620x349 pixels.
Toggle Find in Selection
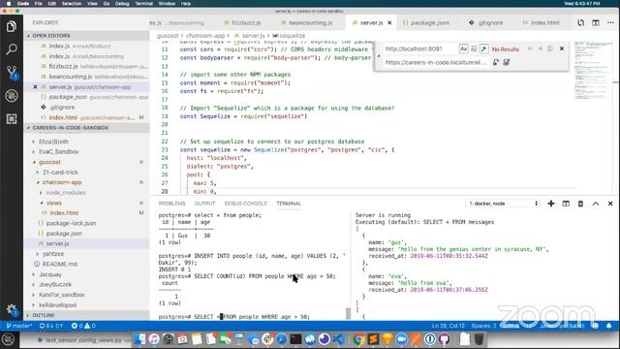click(550, 48)
